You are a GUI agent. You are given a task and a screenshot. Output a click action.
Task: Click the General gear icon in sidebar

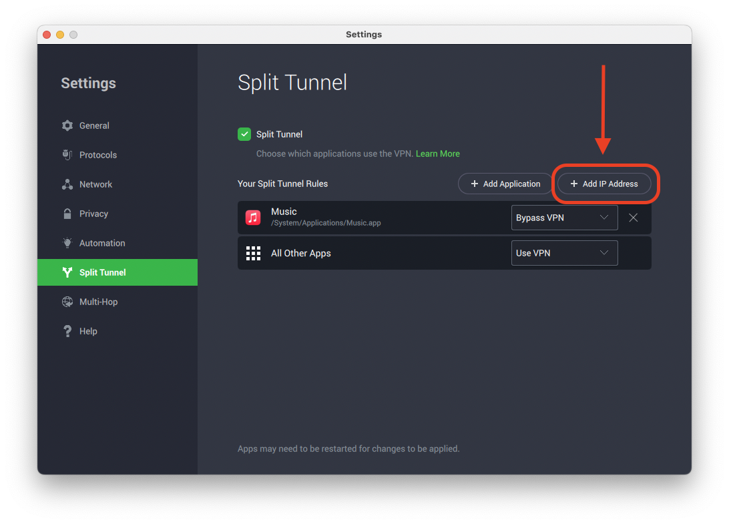[x=67, y=125]
